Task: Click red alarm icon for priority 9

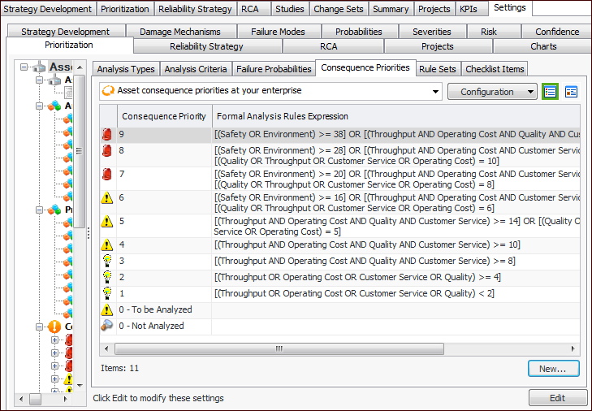Action: click(107, 134)
